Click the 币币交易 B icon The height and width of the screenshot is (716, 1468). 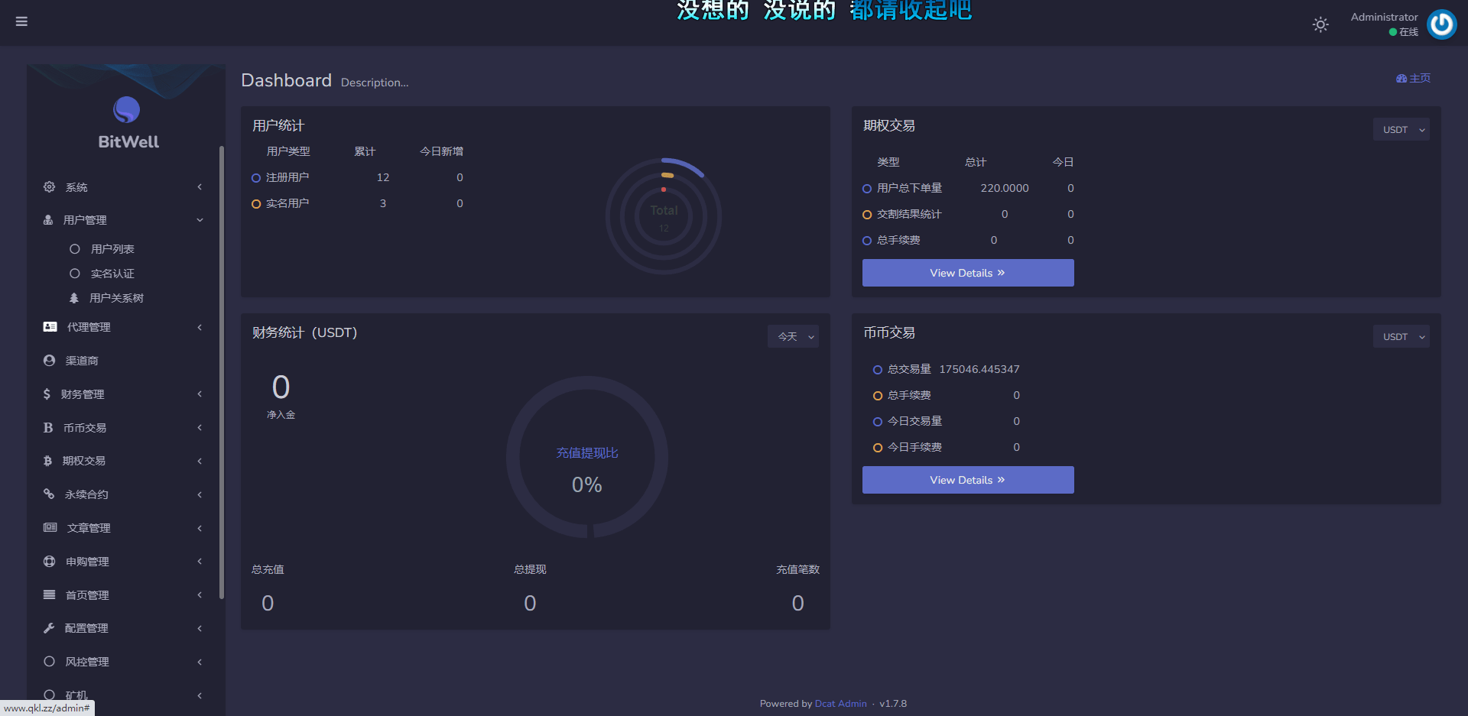coord(49,427)
